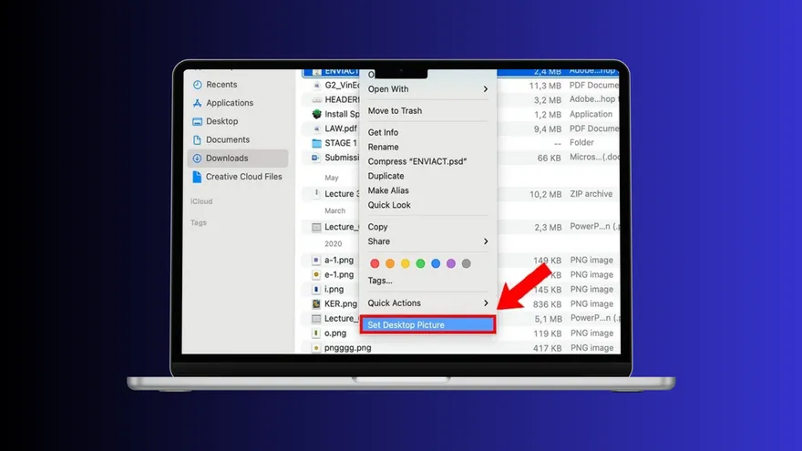
Task: Click the i.png file icon
Action: pos(316,289)
